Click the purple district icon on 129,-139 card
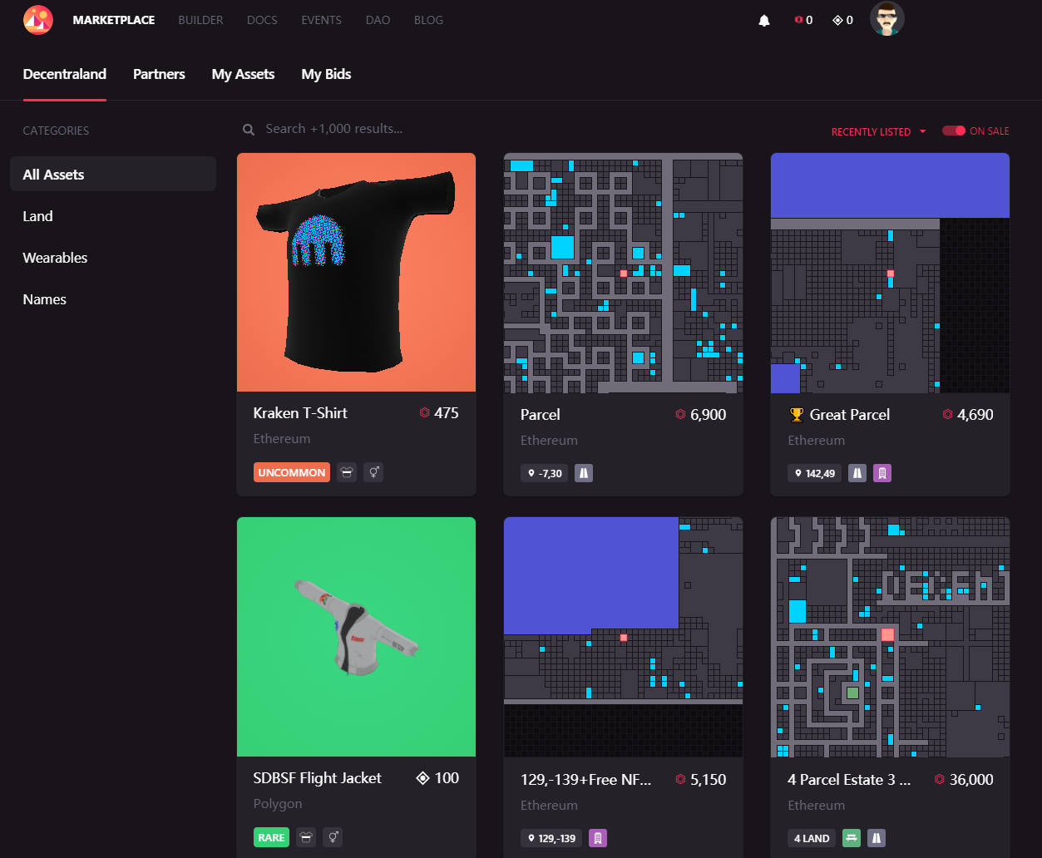 tap(597, 838)
